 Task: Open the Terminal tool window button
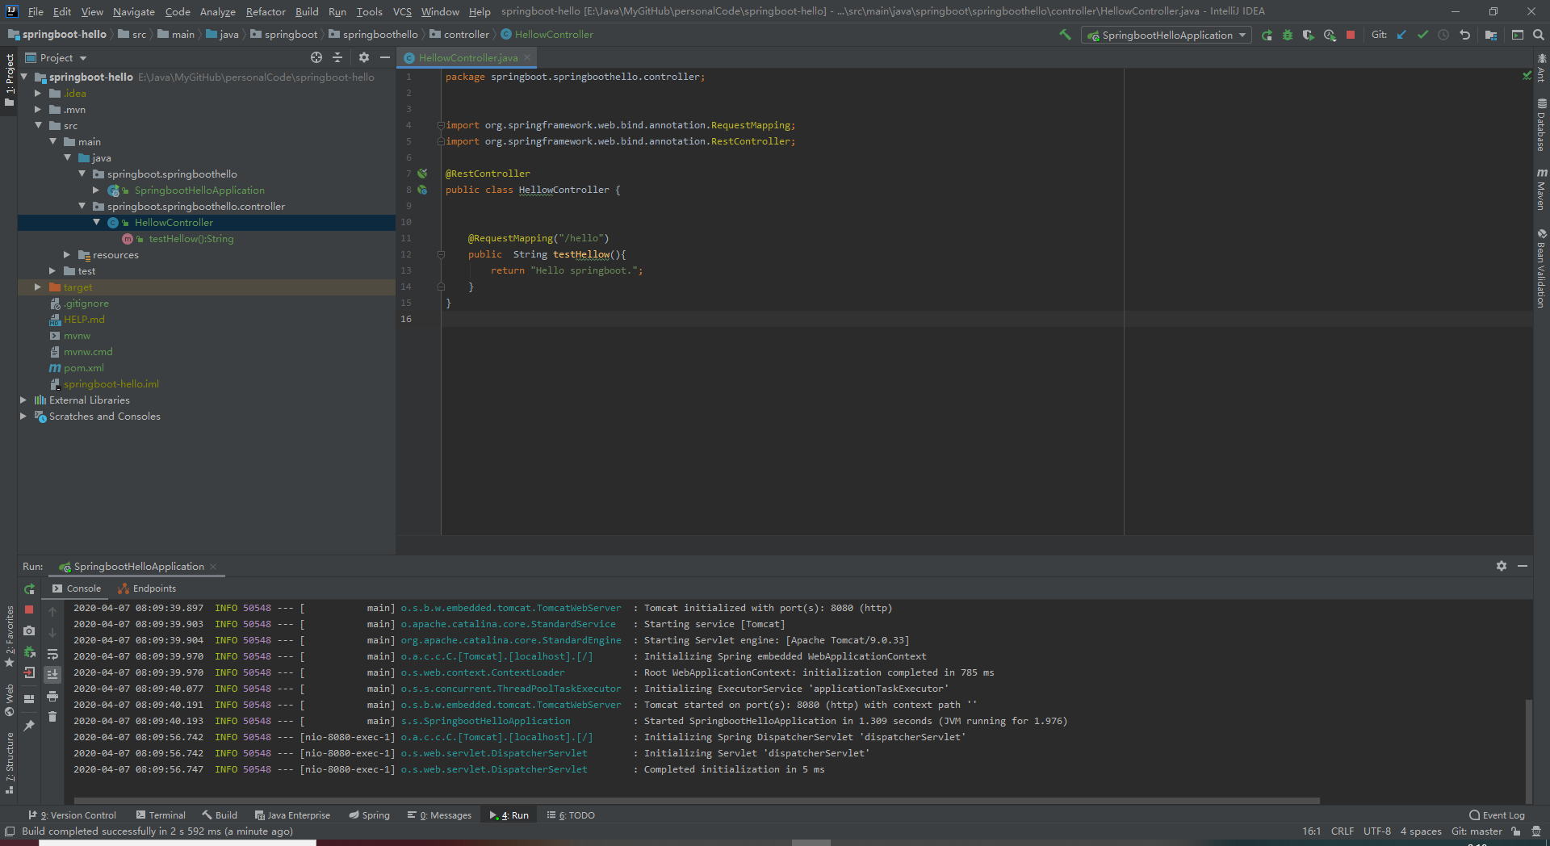pyautogui.click(x=161, y=815)
